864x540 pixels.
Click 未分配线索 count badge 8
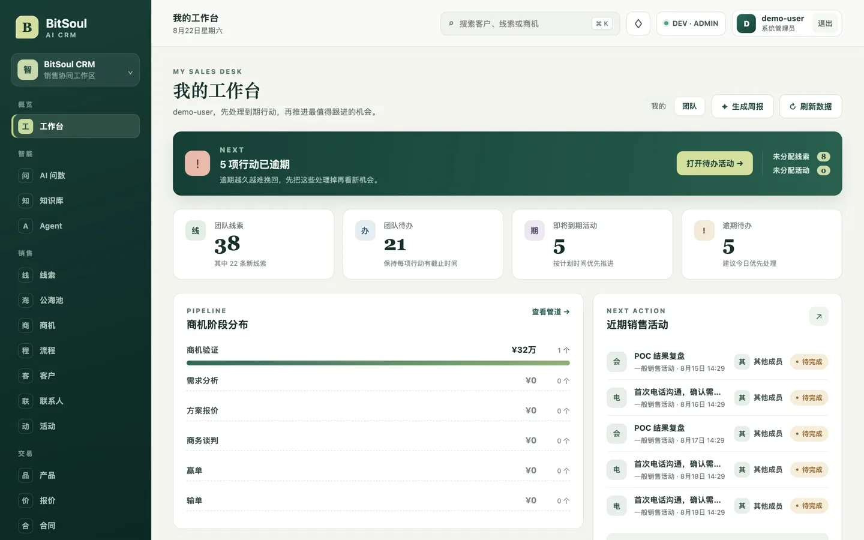pyautogui.click(x=824, y=157)
